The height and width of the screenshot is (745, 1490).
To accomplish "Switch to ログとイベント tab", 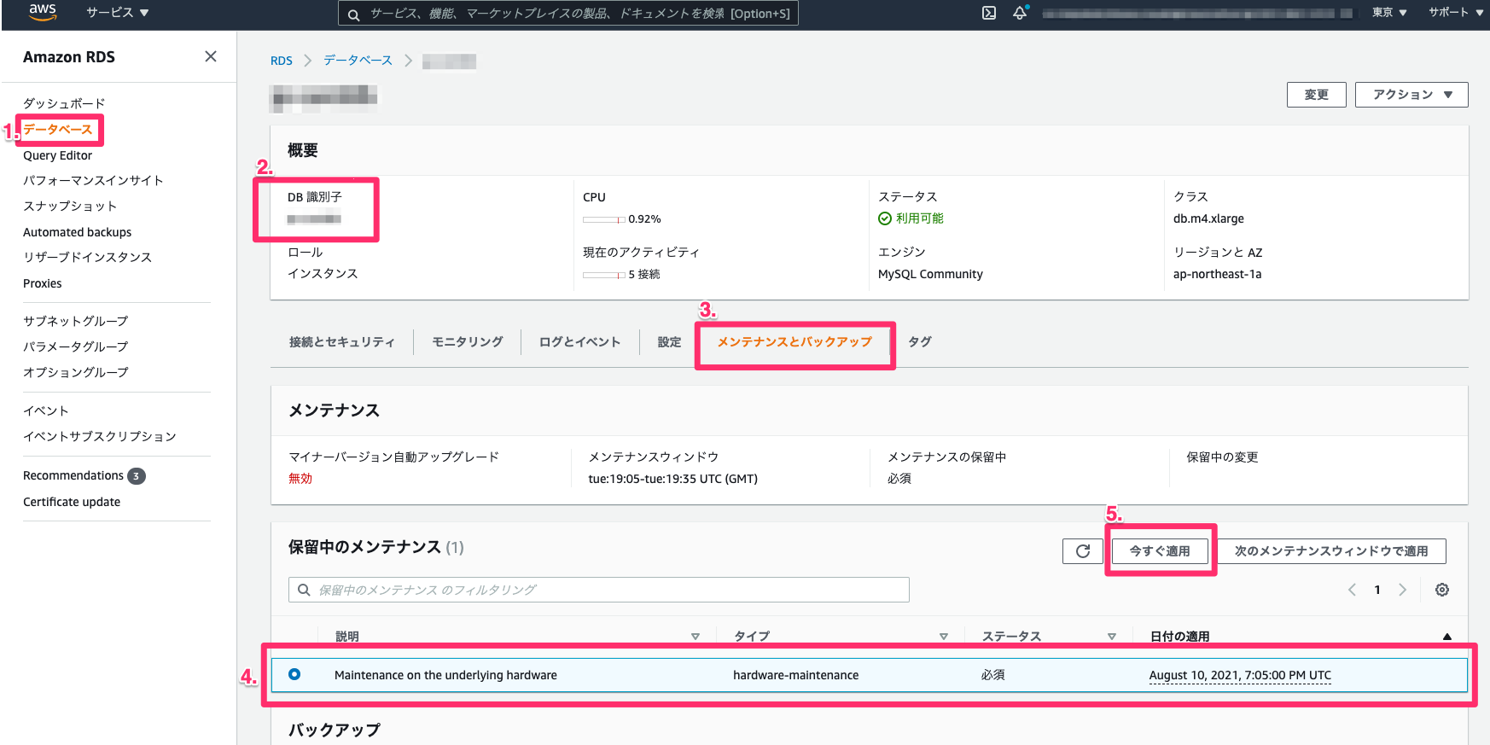I will pos(580,342).
